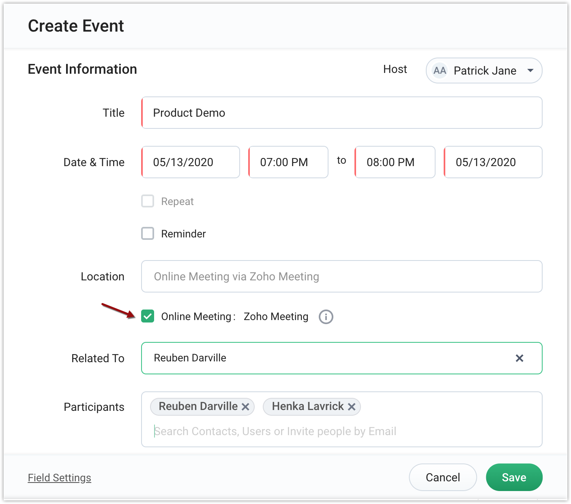Open the start date 05/13/2020 field
This screenshot has height=504, width=571.
pyautogui.click(x=191, y=162)
